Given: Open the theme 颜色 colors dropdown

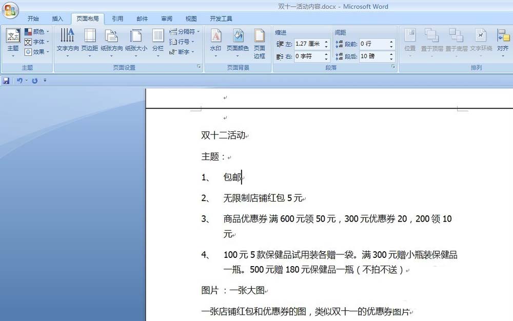Looking at the screenshot, I should click(x=37, y=32).
